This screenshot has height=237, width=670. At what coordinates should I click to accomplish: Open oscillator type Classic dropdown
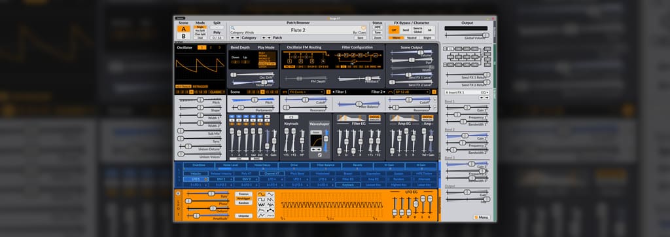(217, 92)
